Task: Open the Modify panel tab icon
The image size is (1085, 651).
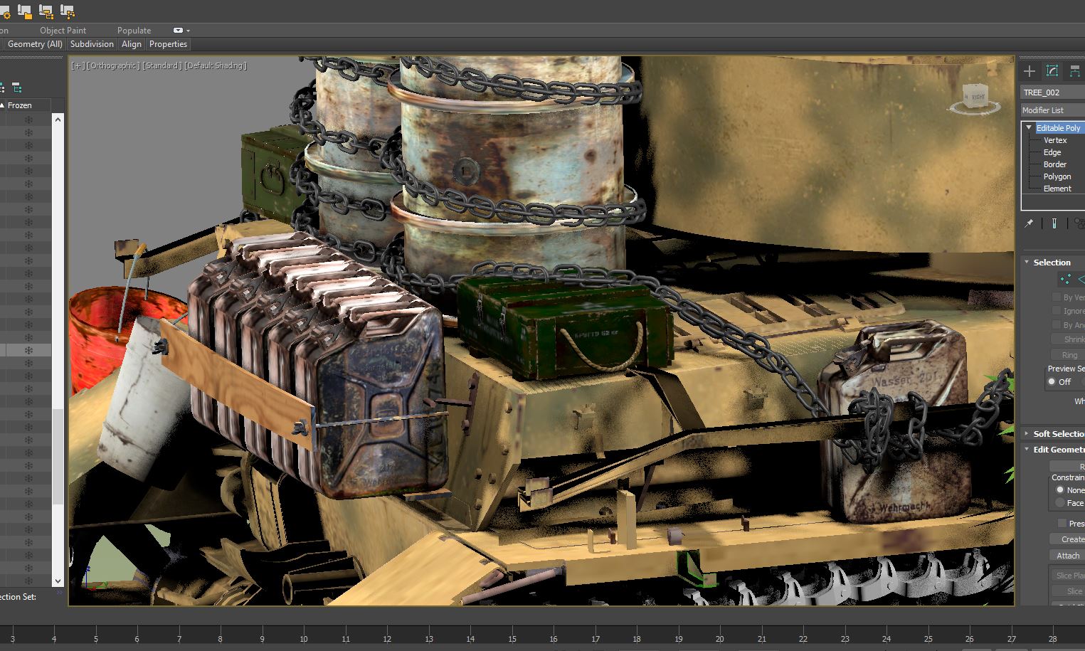Action: [x=1052, y=71]
